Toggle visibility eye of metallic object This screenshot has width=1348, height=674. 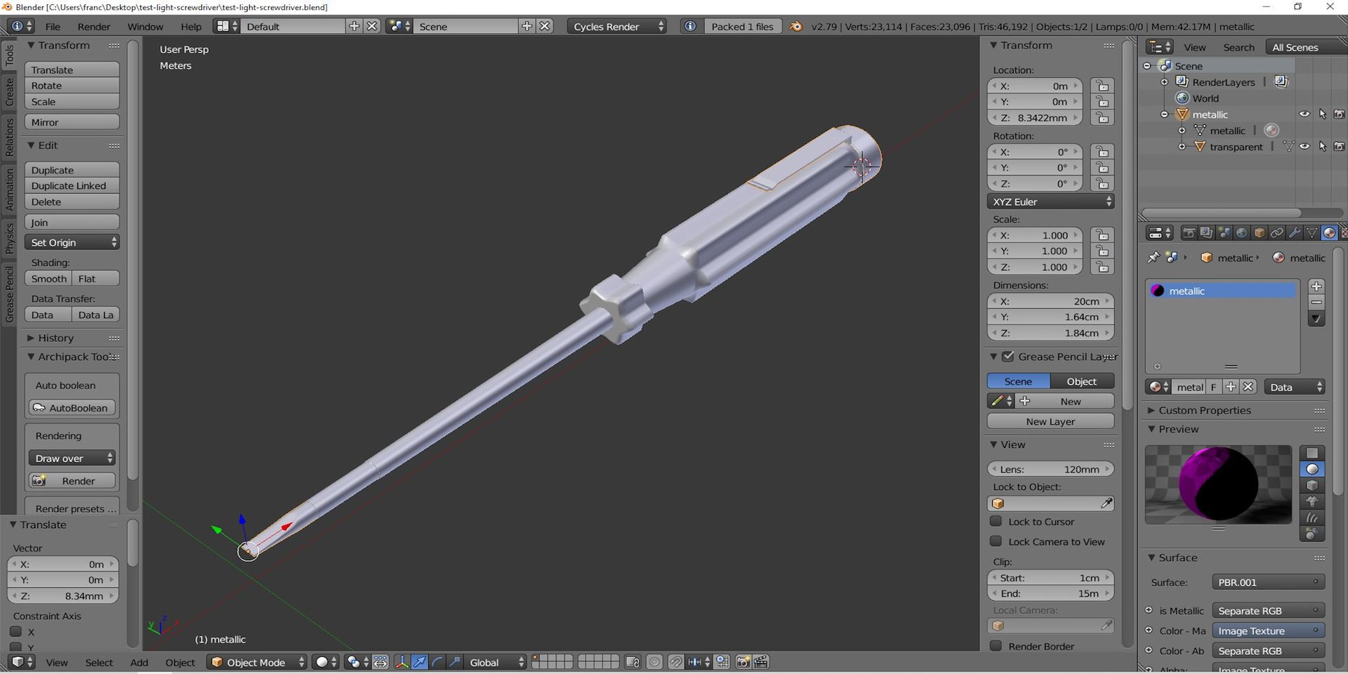click(1304, 114)
